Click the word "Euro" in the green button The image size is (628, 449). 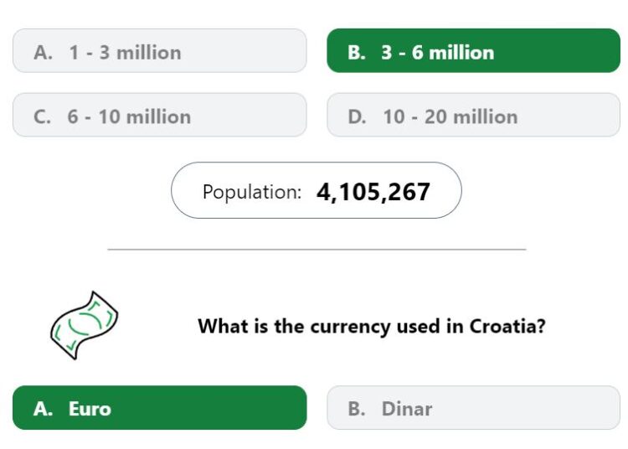tap(90, 409)
